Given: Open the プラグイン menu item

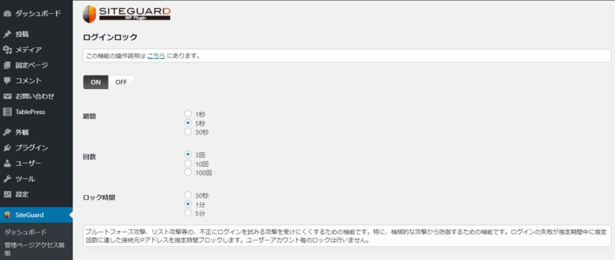Looking at the screenshot, I should pyautogui.click(x=36, y=148).
